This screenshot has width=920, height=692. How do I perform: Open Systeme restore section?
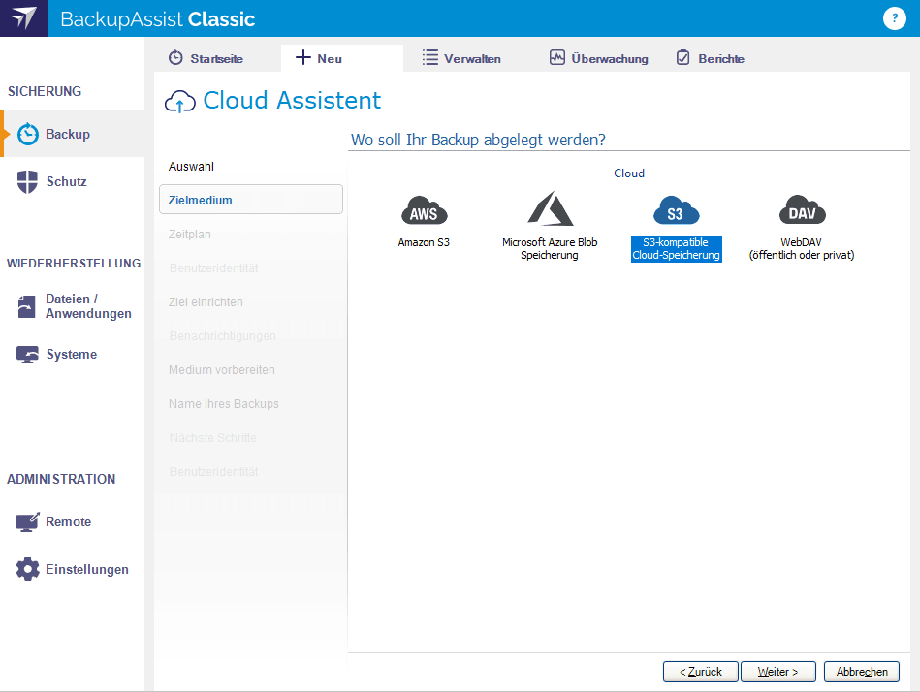pos(73,354)
